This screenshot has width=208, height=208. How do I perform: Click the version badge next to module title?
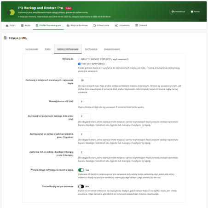point(69,8)
